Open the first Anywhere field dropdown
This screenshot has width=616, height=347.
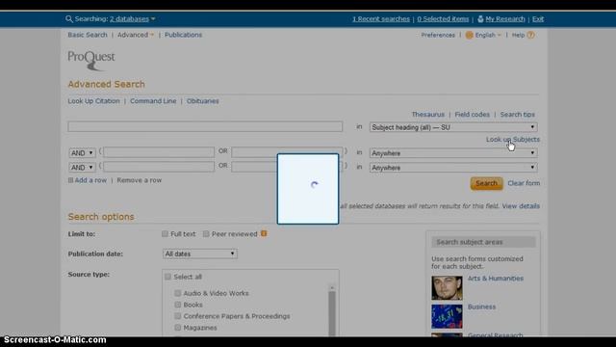pyautogui.click(x=453, y=153)
